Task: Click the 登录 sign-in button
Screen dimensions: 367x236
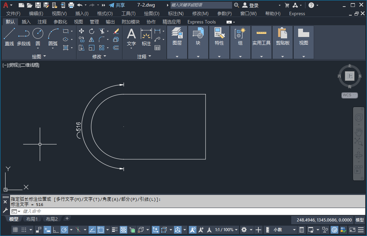Action: click(x=254, y=5)
